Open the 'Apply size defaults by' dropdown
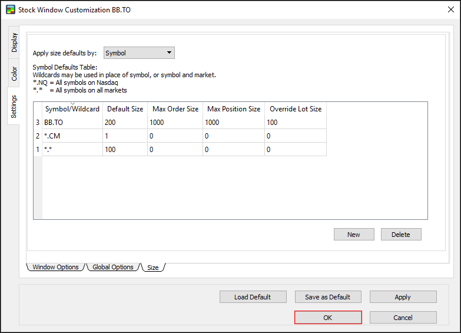 point(139,53)
